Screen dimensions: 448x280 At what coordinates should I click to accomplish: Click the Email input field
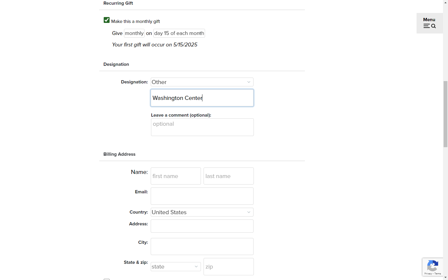(202, 196)
